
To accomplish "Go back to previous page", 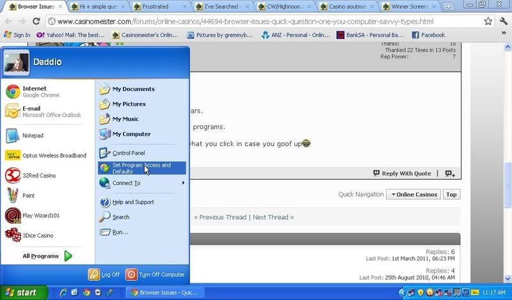I will 8,21.
